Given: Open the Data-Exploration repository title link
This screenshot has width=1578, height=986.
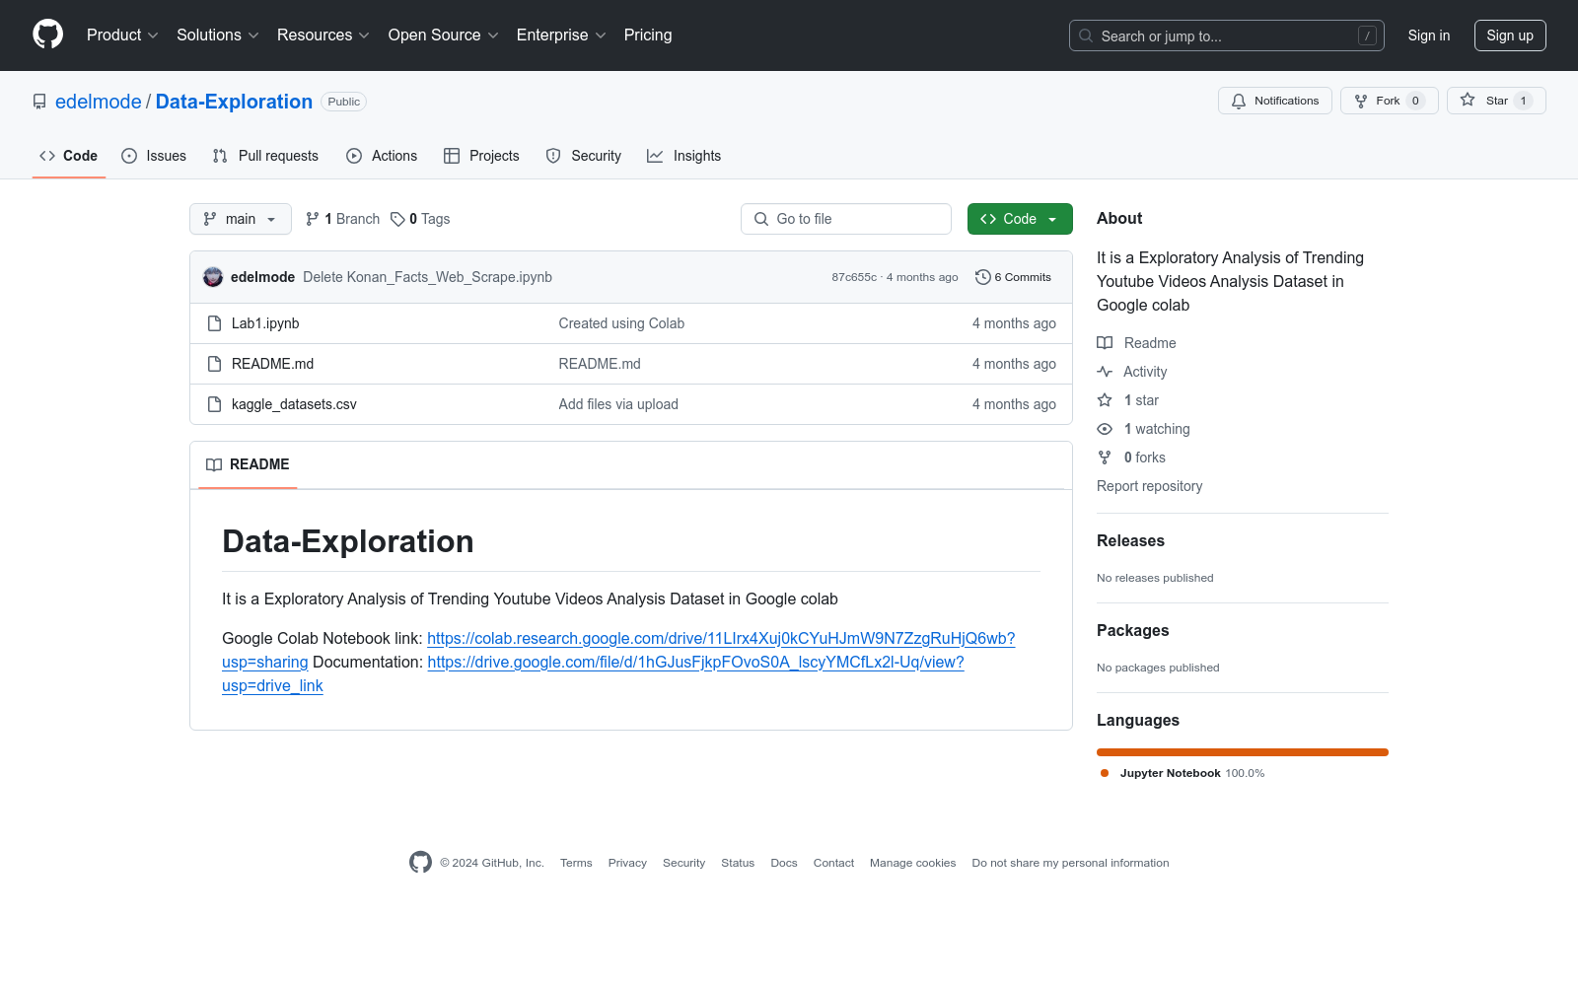Looking at the screenshot, I should click(234, 102).
